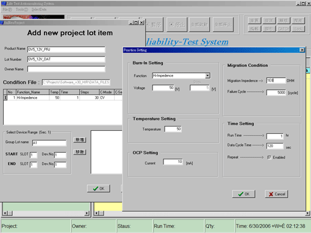Screen dimensions: 311x233
Task: Click the Temp column header
Action: [54, 92]
